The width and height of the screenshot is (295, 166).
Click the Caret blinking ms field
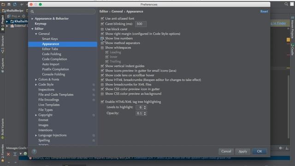141,24
